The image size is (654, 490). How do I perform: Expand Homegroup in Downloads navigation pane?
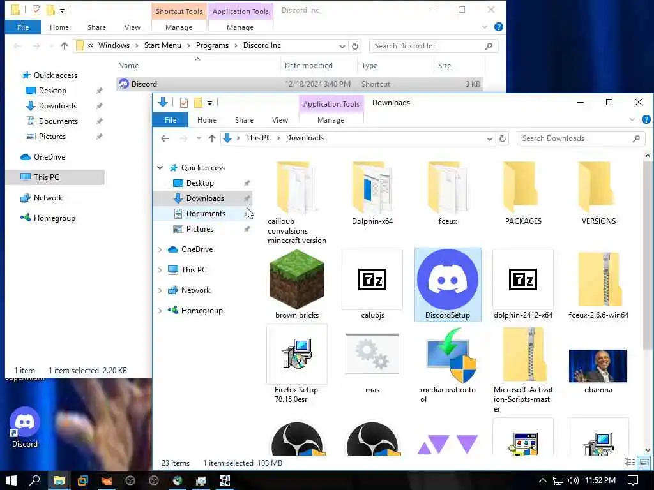[160, 311]
